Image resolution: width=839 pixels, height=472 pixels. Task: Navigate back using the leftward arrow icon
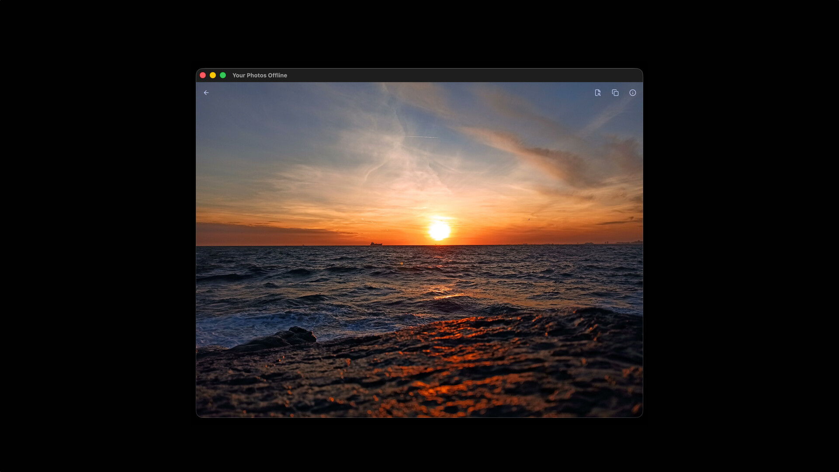[206, 93]
